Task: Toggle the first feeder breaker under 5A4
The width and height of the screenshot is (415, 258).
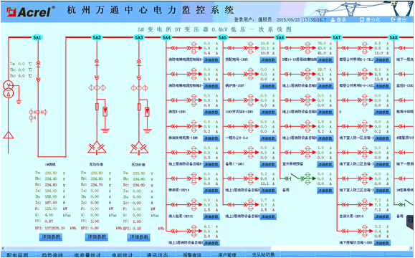Action: click(x=181, y=48)
